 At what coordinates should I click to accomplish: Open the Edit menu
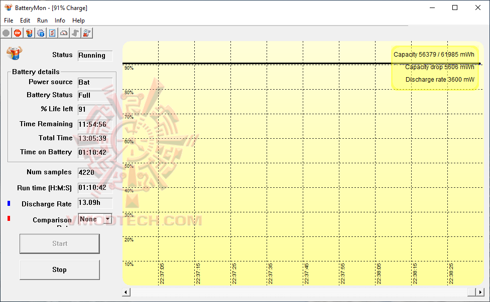tap(25, 21)
